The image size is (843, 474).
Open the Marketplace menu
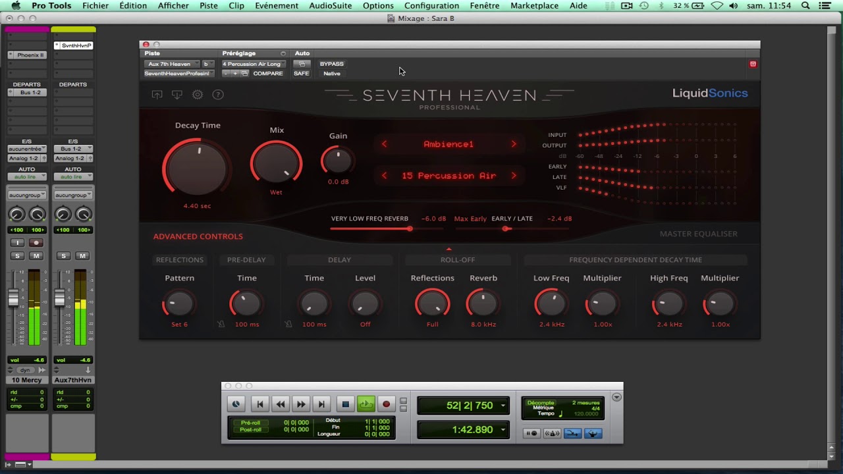pyautogui.click(x=534, y=6)
